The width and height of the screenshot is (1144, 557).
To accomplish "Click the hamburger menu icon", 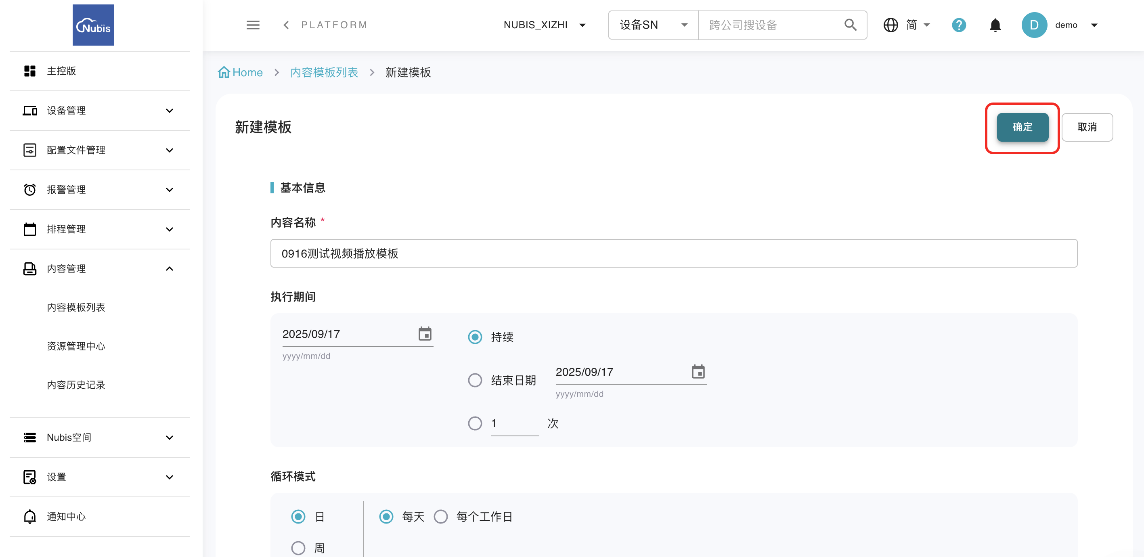I will point(253,25).
